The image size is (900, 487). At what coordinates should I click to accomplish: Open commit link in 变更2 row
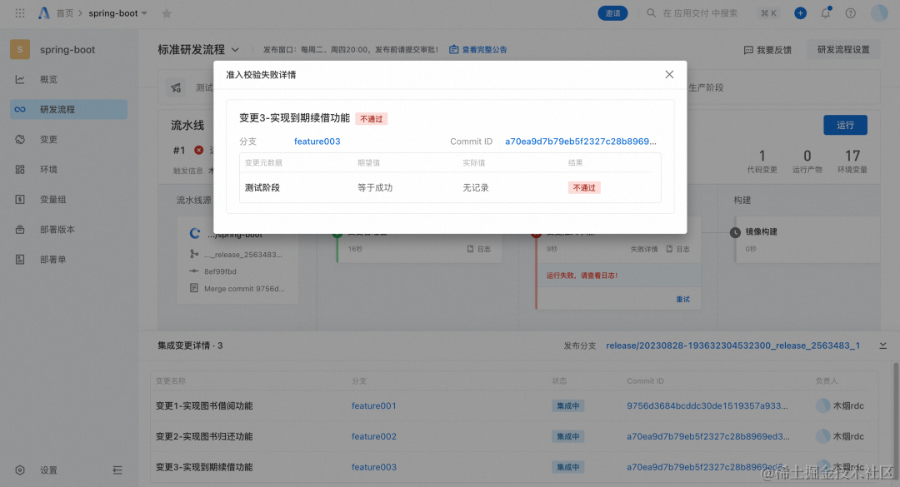[x=707, y=436]
